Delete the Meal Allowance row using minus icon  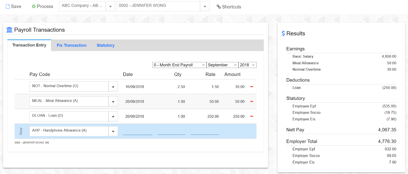[252, 101]
